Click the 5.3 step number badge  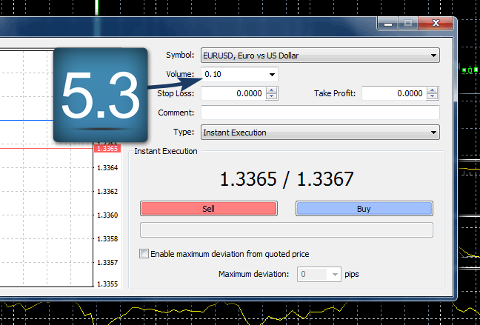tap(99, 95)
